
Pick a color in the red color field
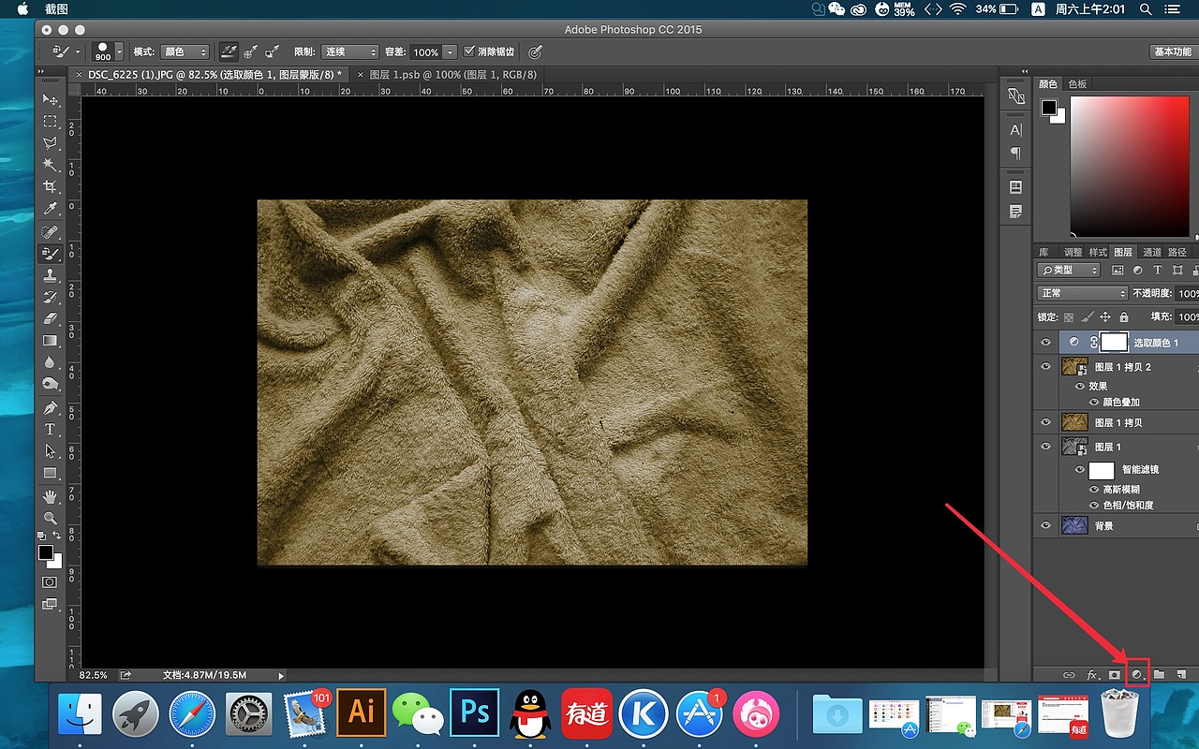(x=1129, y=166)
